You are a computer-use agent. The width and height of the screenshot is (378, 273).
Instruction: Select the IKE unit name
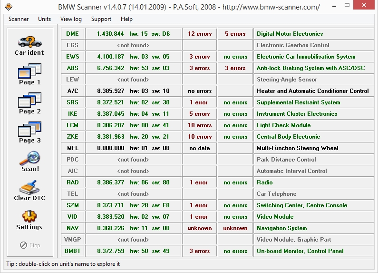pyautogui.click(x=73, y=113)
